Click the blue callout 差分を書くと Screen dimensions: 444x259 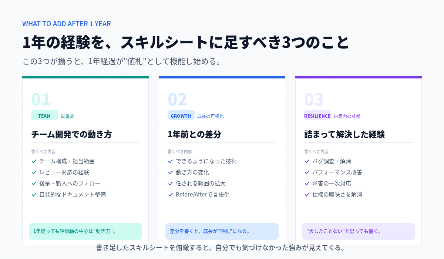pos(222,231)
